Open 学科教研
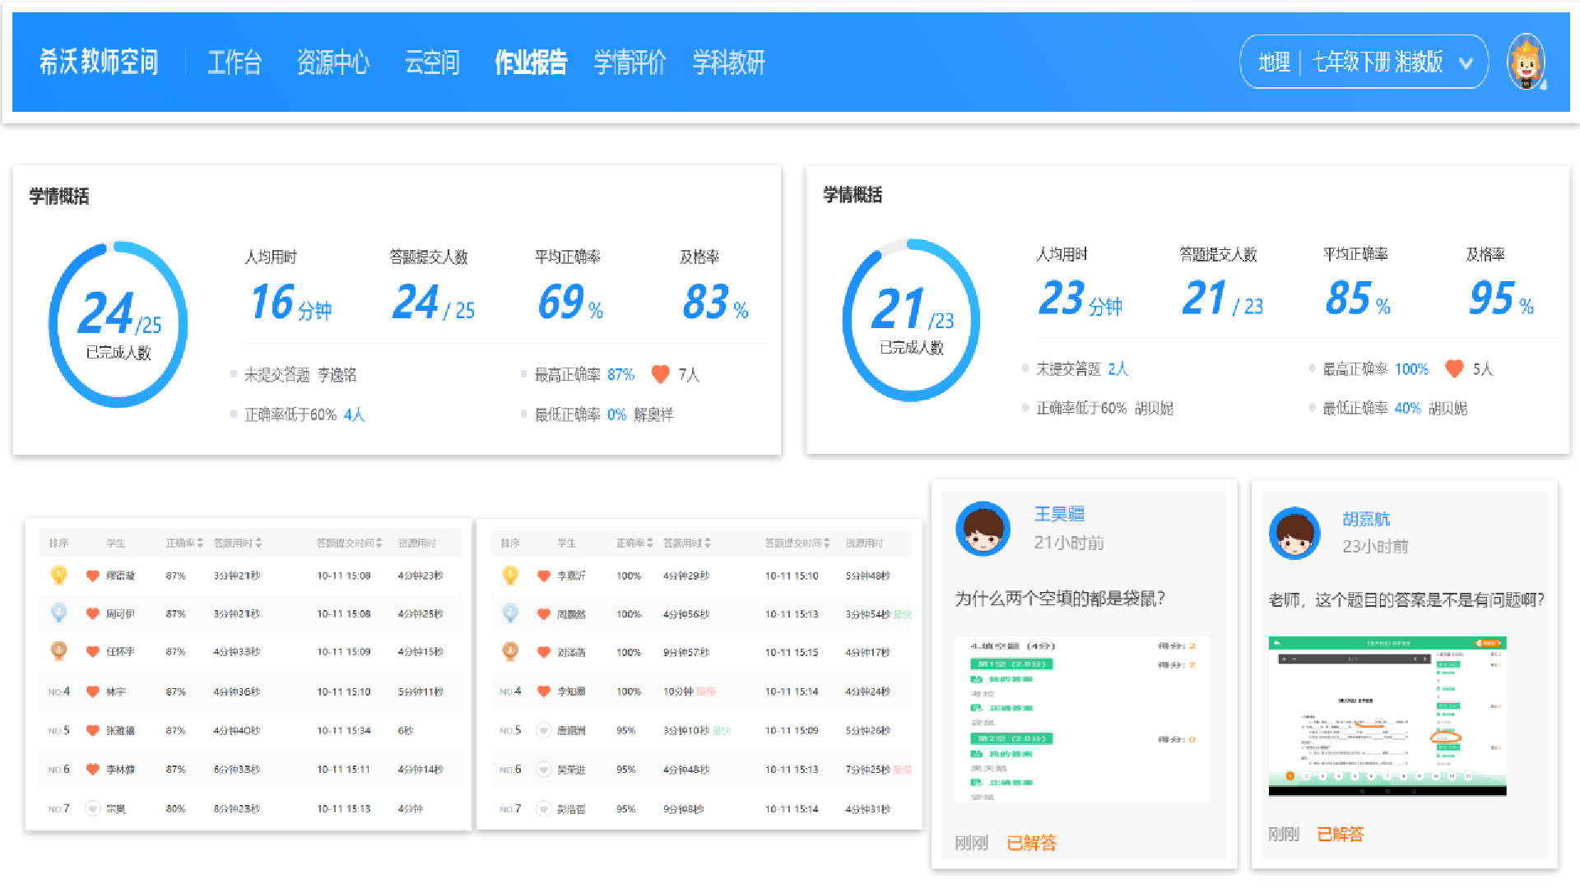The width and height of the screenshot is (1580, 888). pos(728,62)
